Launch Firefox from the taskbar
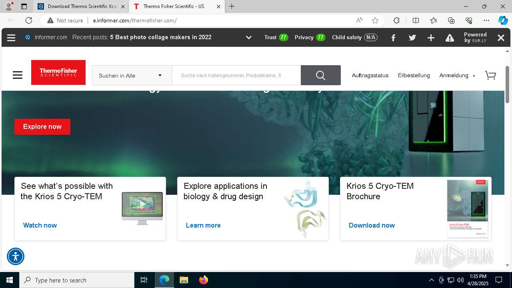This screenshot has width=512, height=288. coord(204,280)
